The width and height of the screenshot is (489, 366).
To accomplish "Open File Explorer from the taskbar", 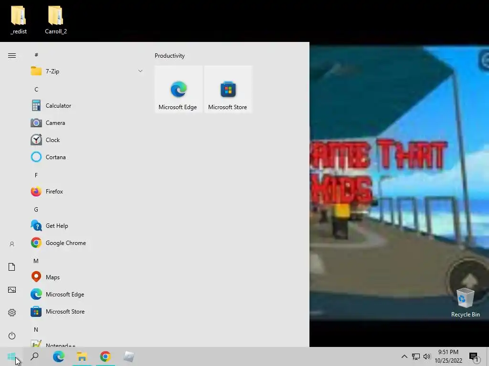I will point(82,356).
